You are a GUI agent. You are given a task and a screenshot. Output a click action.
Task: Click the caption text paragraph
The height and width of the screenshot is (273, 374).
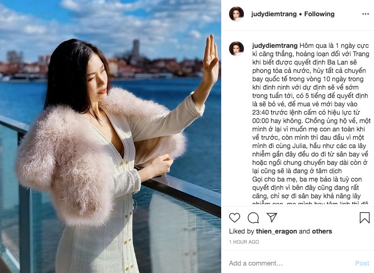pyautogui.click(x=310, y=123)
